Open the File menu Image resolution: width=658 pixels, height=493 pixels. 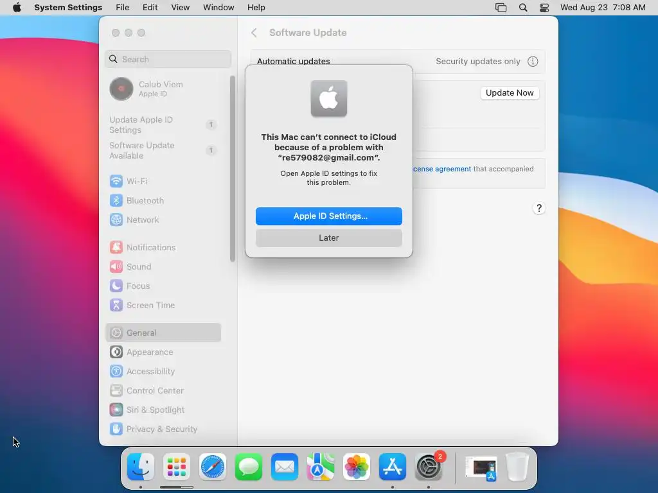[123, 8]
